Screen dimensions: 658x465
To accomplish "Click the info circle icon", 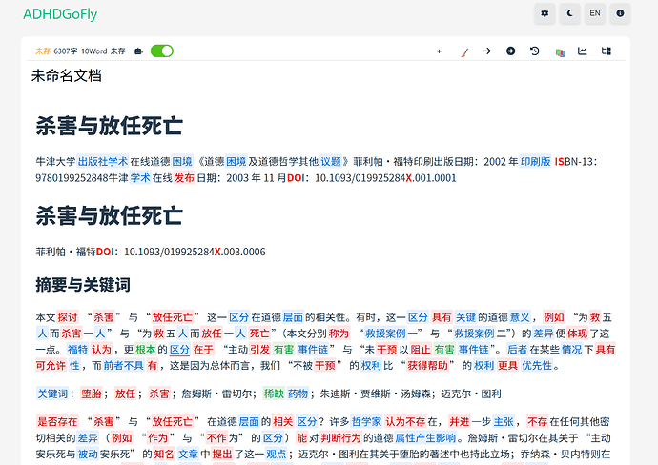I will (x=621, y=13).
